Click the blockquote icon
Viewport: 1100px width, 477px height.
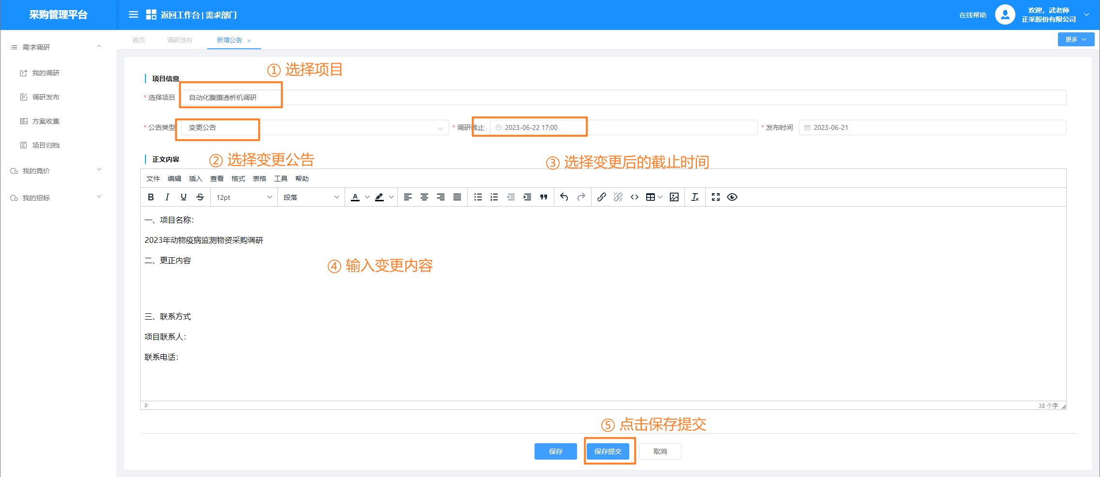click(544, 197)
